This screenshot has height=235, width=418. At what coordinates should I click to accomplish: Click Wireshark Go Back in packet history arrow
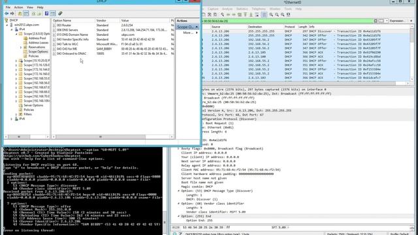click(228, 14)
